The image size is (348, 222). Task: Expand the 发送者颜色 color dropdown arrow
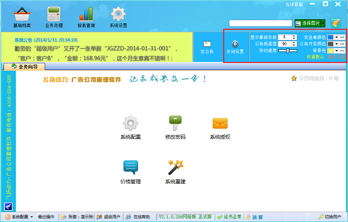336,37
